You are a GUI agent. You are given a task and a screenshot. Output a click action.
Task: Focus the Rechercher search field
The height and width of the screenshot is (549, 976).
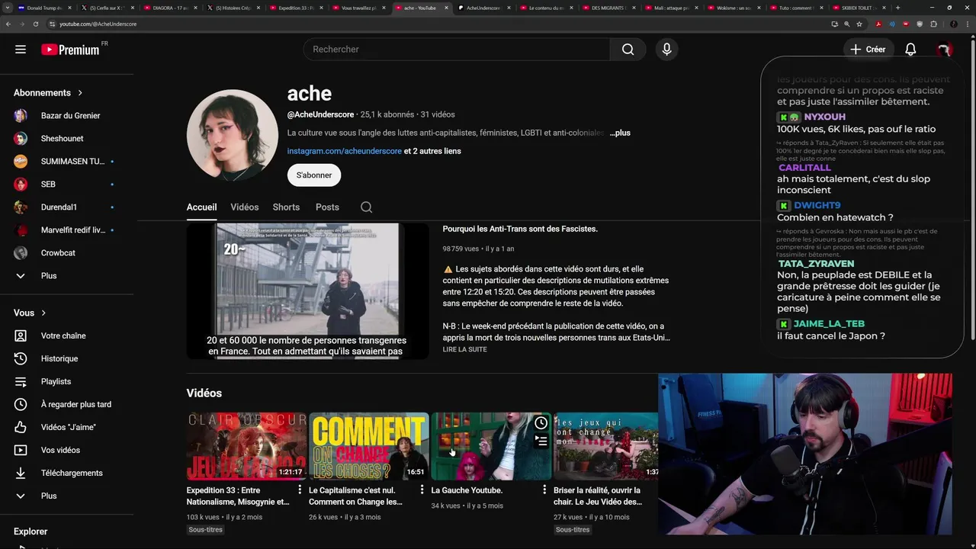pyautogui.click(x=457, y=50)
